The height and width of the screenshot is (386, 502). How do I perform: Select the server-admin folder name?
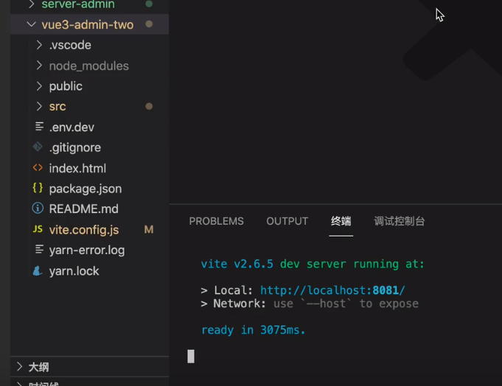(x=78, y=4)
